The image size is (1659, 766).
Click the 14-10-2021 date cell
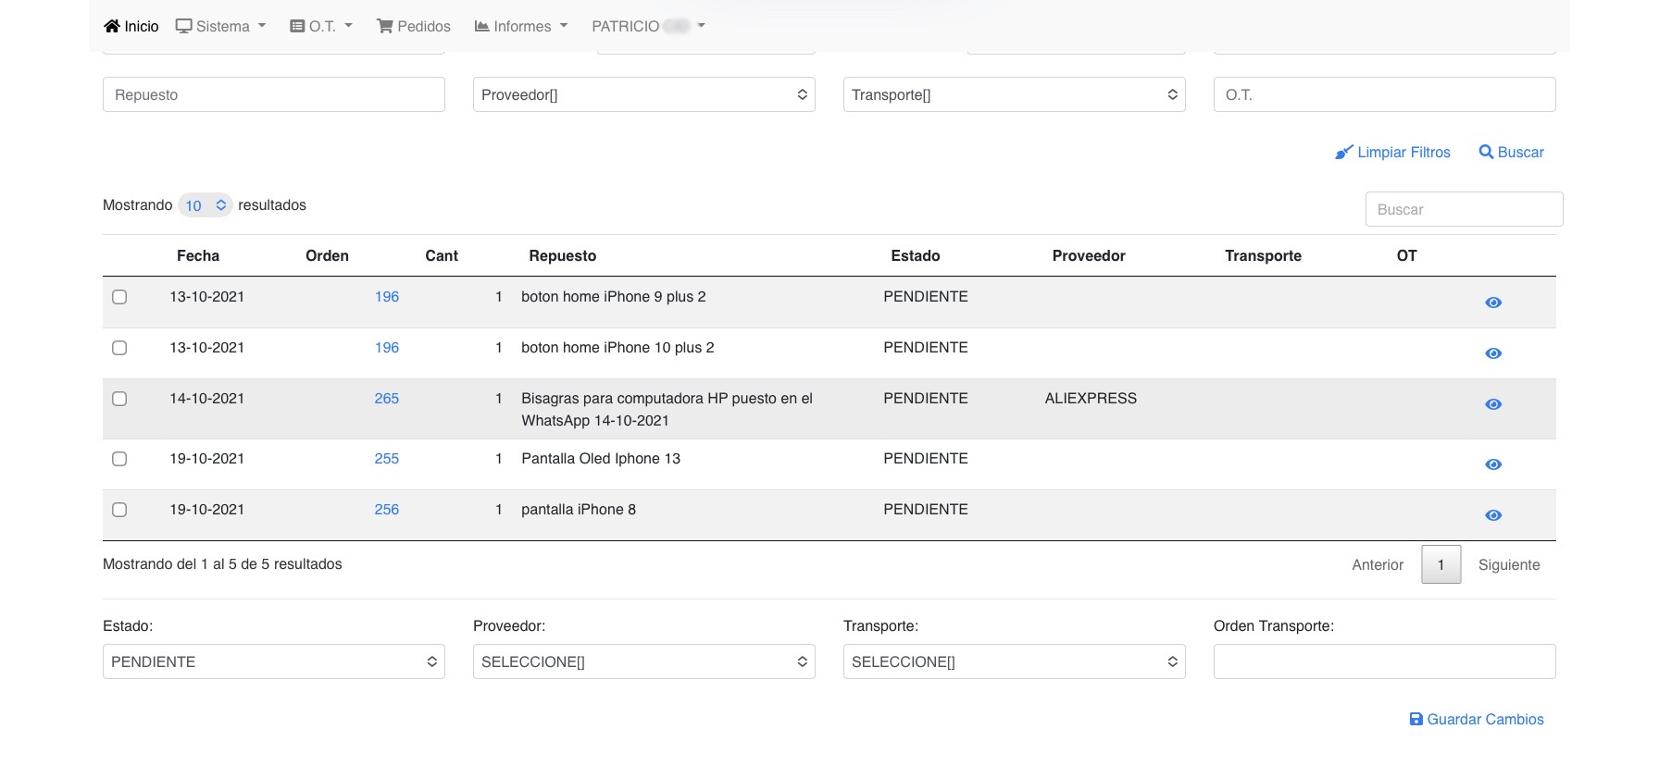pos(207,399)
